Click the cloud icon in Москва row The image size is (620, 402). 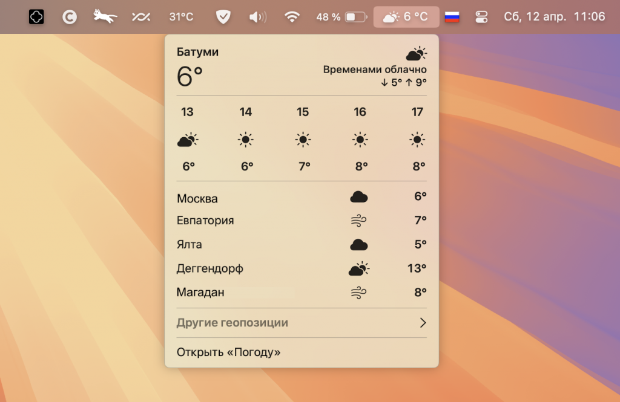click(359, 196)
